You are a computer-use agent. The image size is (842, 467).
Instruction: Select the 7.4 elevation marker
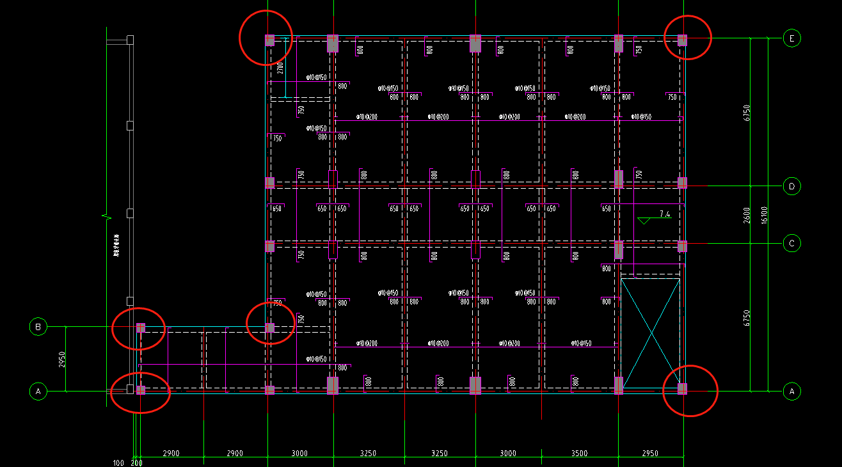point(654,216)
